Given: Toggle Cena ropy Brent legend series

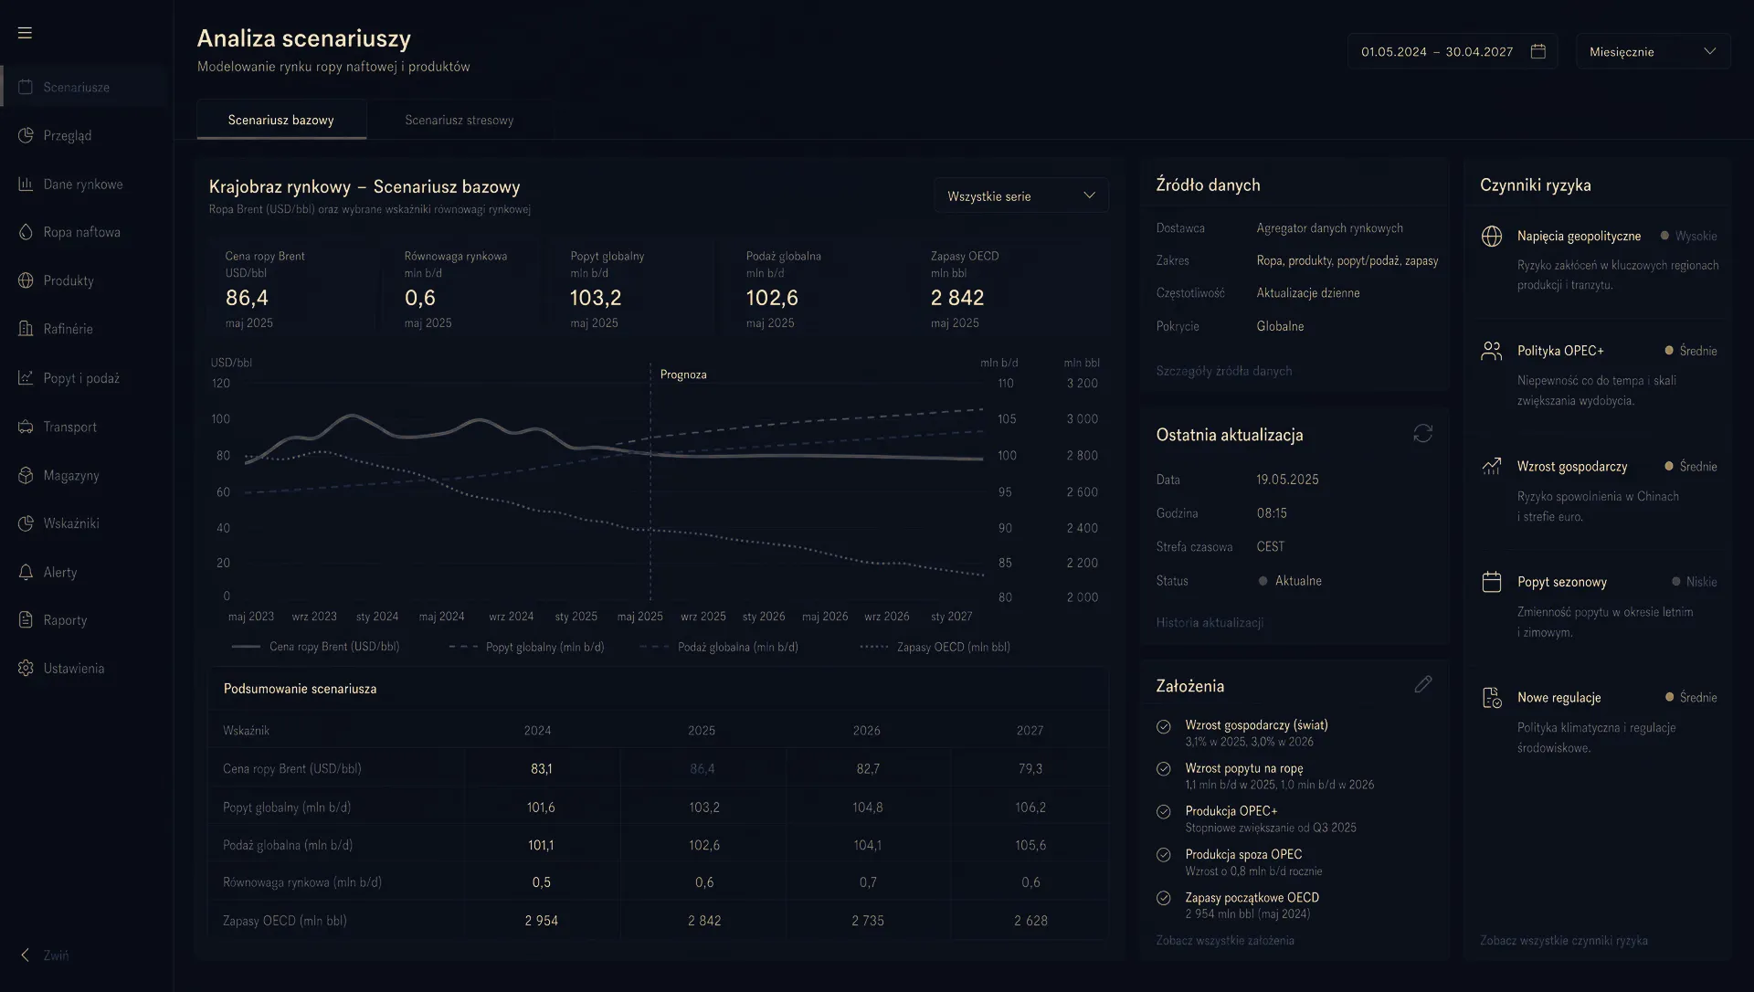Looking at the screenshot, I should 315,647.
